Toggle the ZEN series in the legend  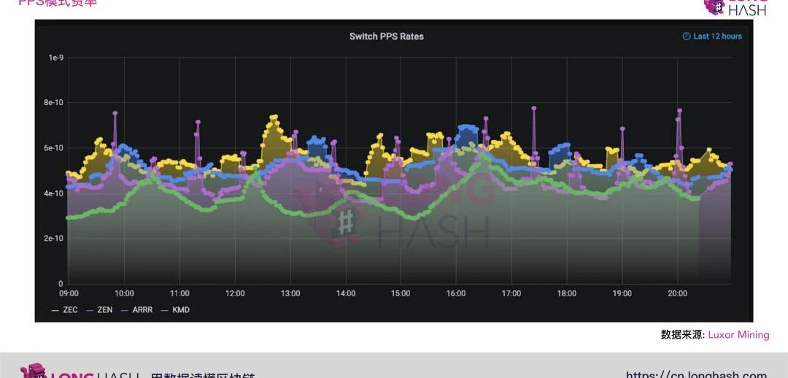[104, 310]
